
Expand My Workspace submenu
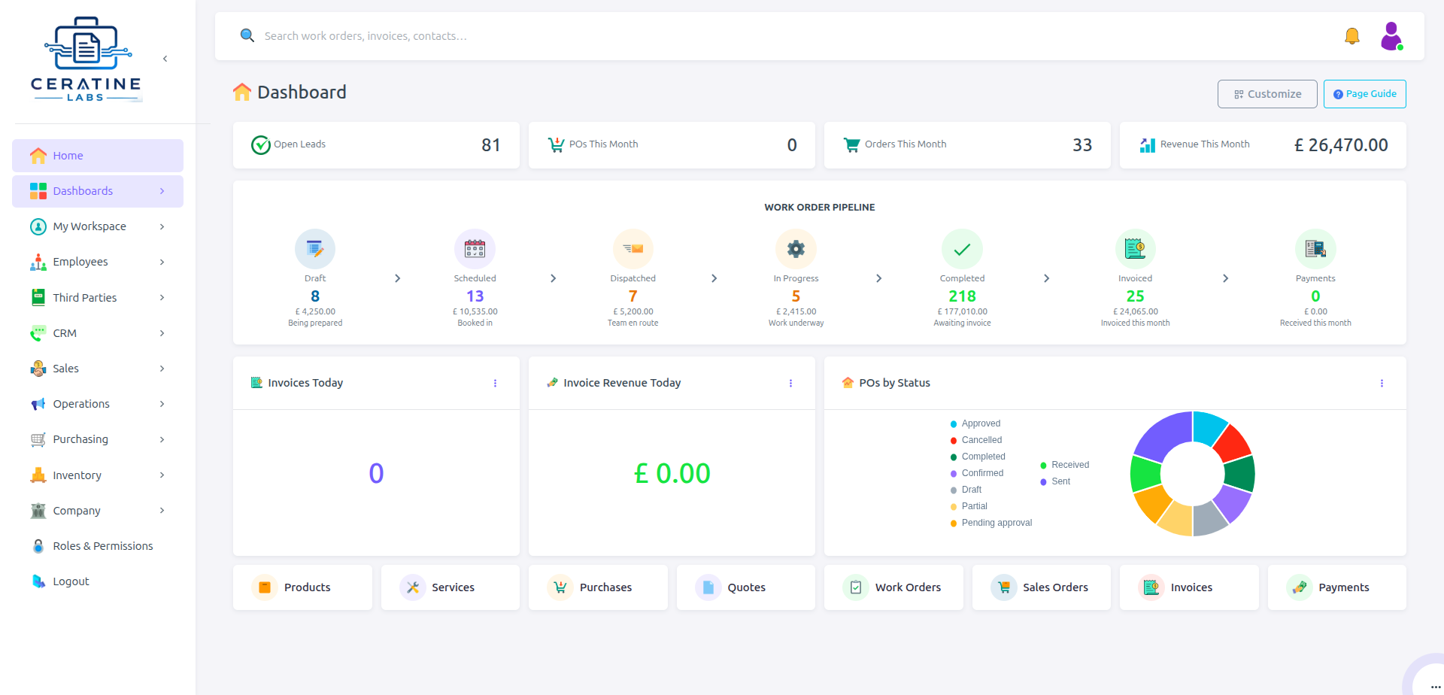click(x=162, y=226)
